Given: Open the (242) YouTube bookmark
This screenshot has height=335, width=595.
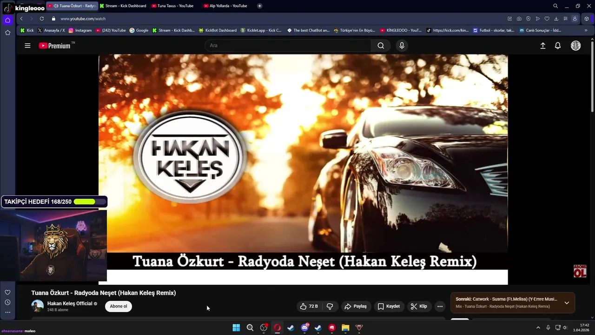Looking at the screenshot, I should pyautogui.click(x=111, y=30).
